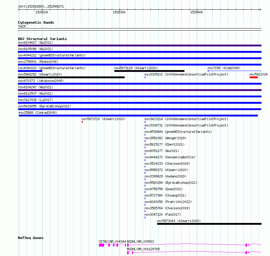The image size is (270, 256).
Task: Open nsv3951082 (Wenger2019) variant
Action: 165,138
